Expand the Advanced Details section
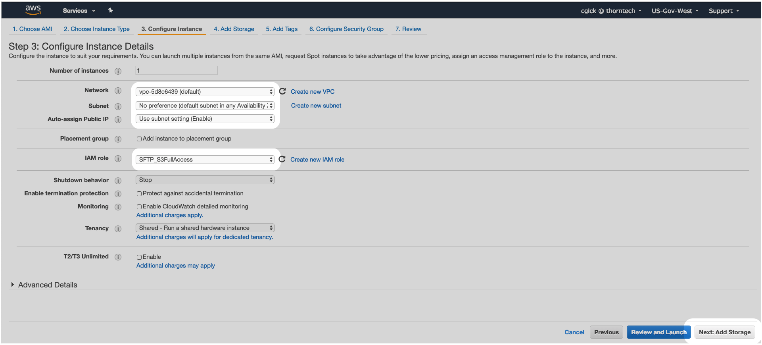 click(x=13, y=285)
